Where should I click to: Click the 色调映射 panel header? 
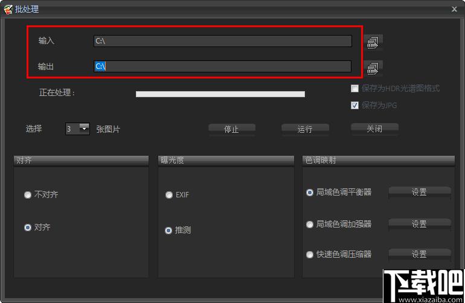[379, 161]
